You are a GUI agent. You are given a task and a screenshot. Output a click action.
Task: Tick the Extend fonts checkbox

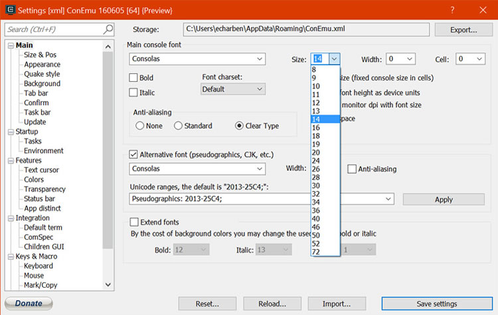134,222
